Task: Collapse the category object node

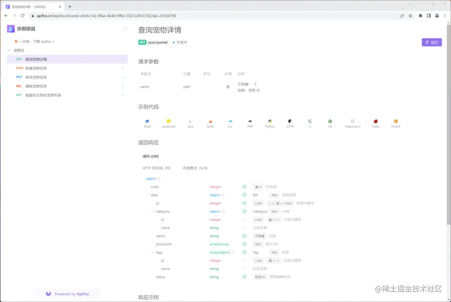Action: click(152, 211)
